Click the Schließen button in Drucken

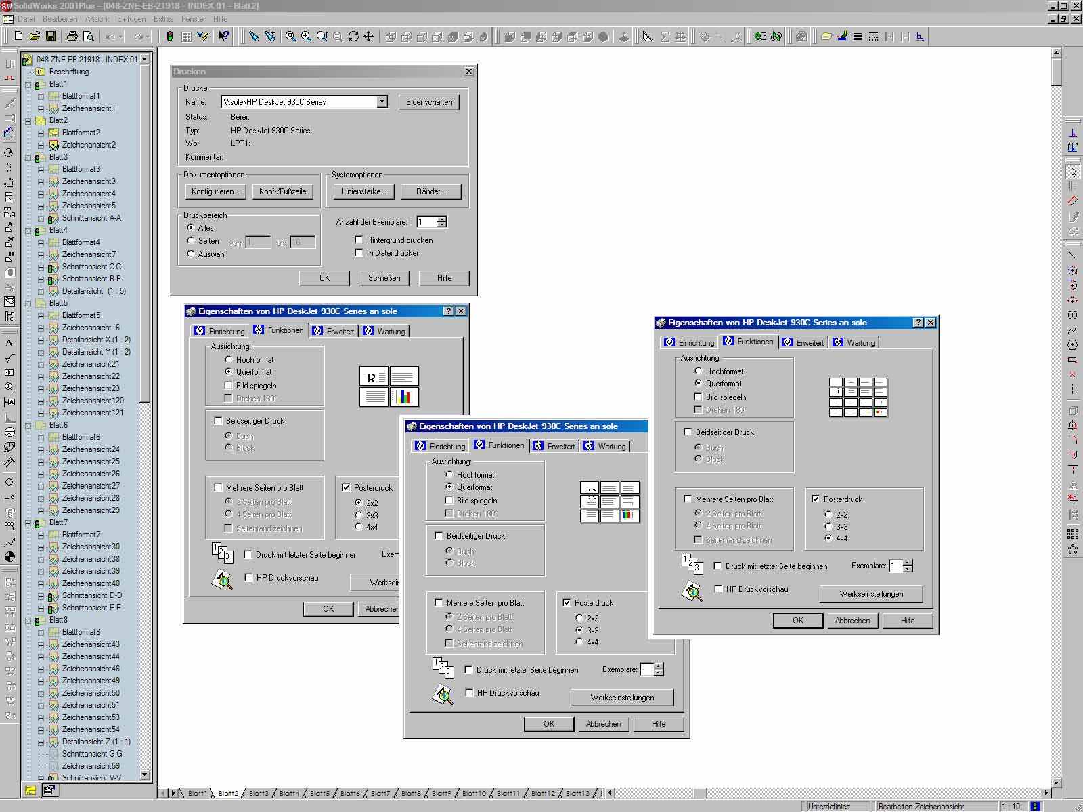pyautogui.click(x=384, y=278)
